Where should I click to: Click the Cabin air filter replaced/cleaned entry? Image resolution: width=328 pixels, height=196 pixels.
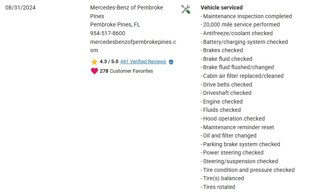click(243, 76)
